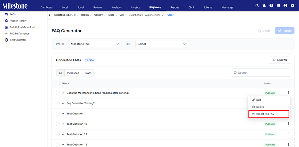Open the Region filter dropdown
The width and height of the screenshot is (299, 147).
point(86,15)
